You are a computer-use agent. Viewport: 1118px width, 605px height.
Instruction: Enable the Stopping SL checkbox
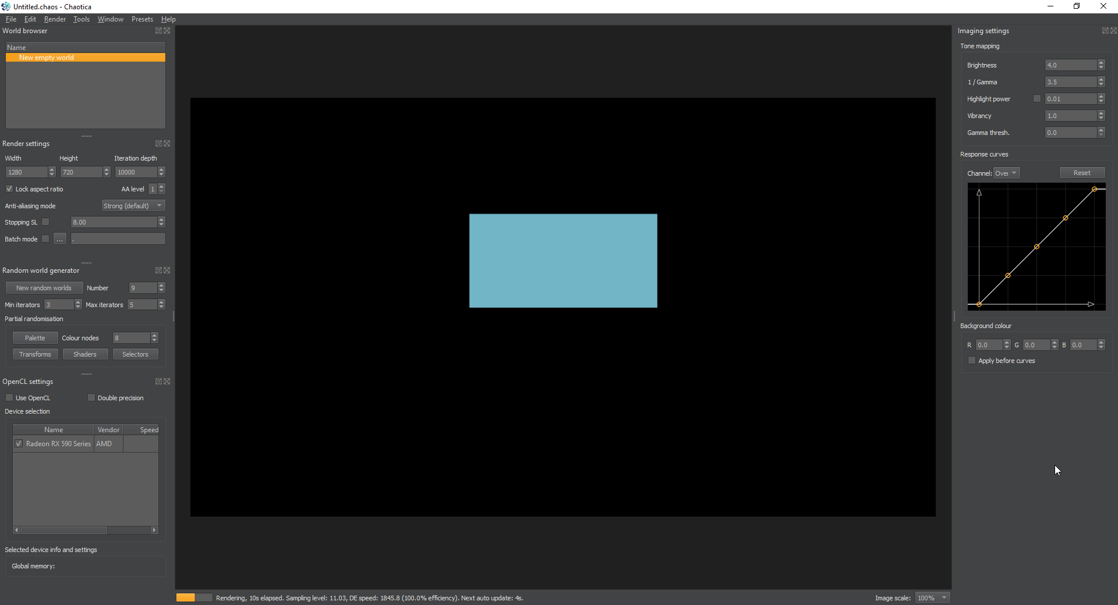coord(45,222)
